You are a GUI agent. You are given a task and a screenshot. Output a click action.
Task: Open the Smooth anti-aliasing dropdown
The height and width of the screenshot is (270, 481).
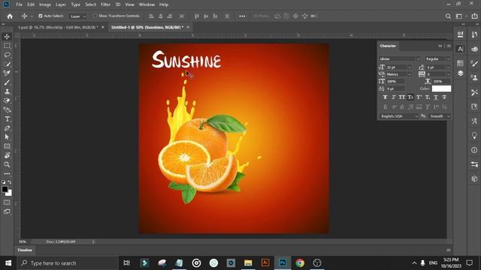pos(439,116)
